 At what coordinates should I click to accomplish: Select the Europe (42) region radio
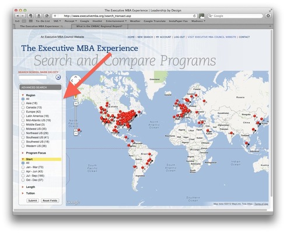pos(23,112)
